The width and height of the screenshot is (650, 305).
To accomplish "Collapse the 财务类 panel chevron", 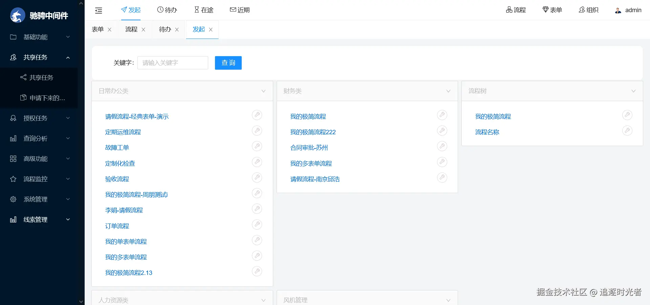I will [448, 91].
